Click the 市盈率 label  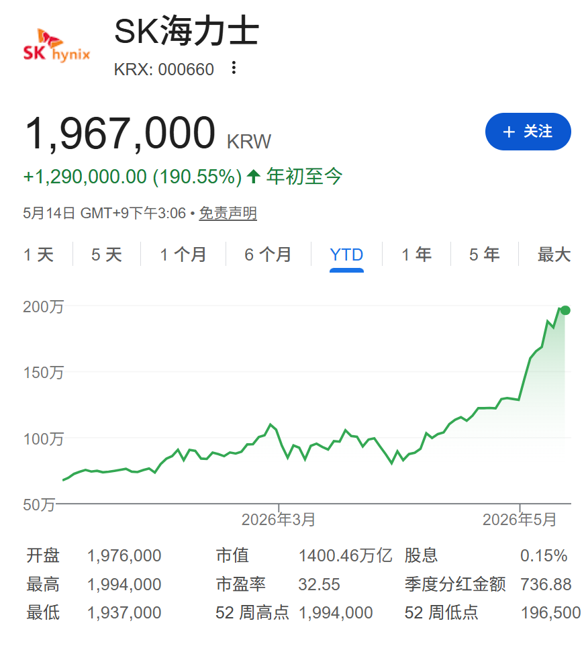tap(241, 584)
